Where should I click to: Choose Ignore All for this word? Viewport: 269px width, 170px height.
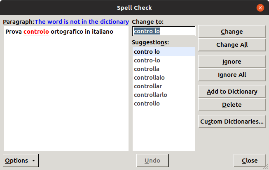[232, 75]
